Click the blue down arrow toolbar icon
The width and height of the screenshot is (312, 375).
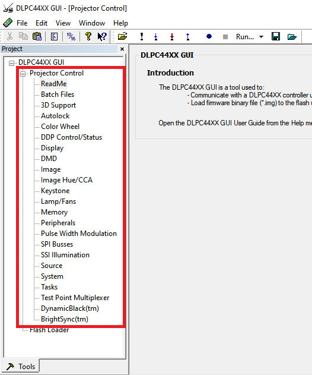[x=156, y=37]
